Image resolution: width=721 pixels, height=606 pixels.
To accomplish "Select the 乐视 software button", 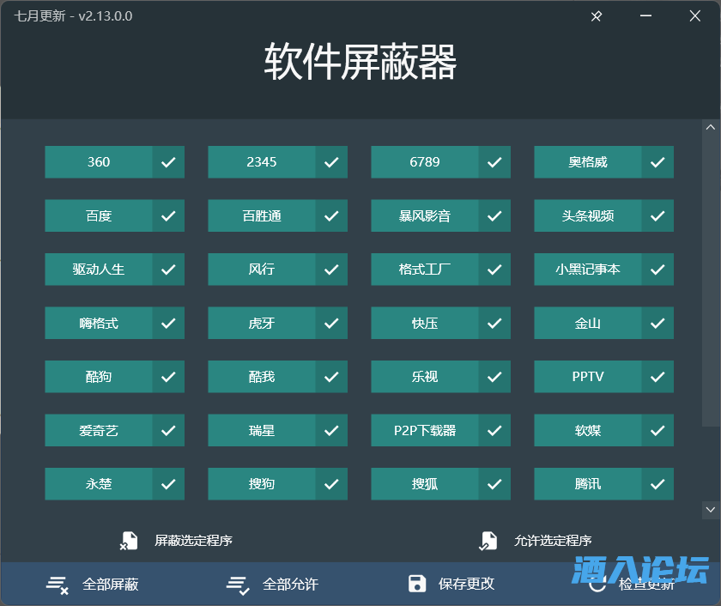I will (425, 377).
